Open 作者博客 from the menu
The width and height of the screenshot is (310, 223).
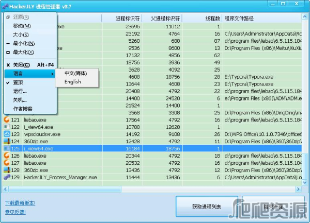click(30, 109)
